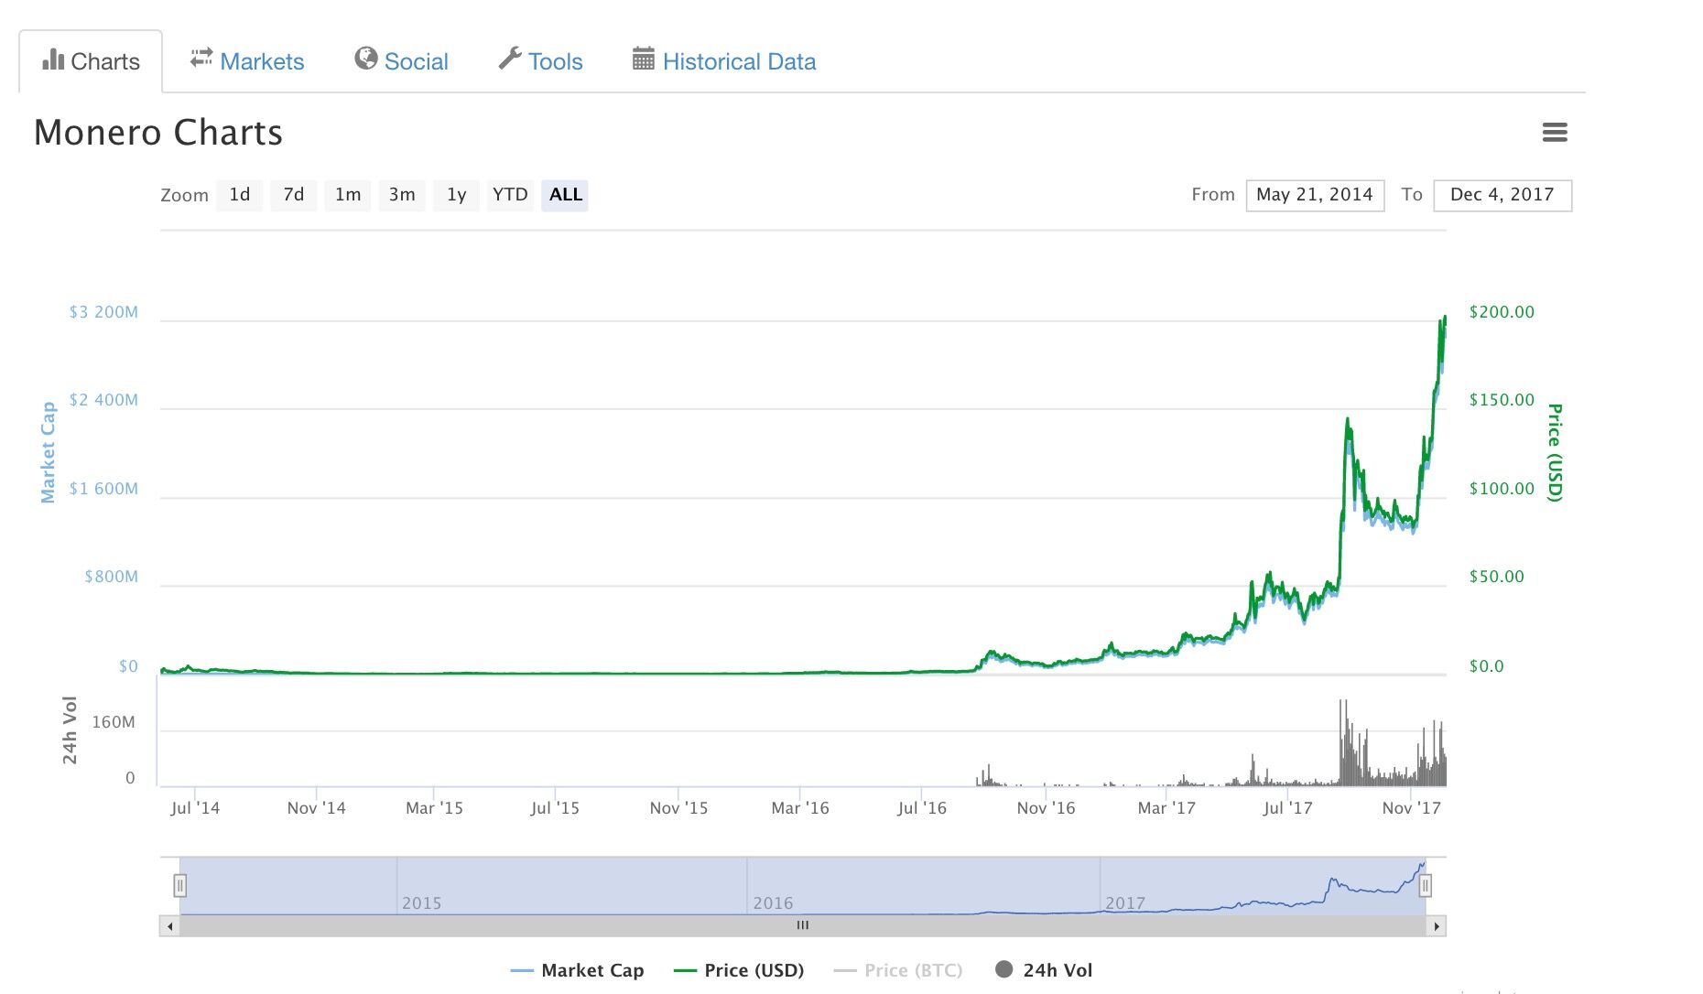This screenshot has width=1703, height=994.
Task: Grab the left navigator range handle
Action: [180, 885]
